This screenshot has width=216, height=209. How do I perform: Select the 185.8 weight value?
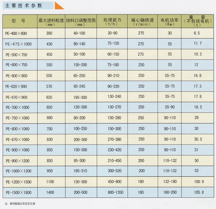pyautogui.click(x=199, y=192)
